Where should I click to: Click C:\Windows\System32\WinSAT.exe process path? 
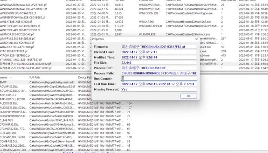tap(188, 22)
